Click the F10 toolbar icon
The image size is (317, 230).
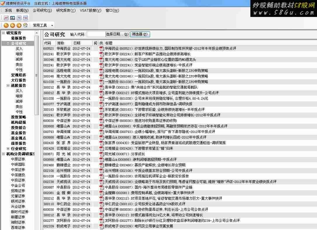tap(25, 18)
